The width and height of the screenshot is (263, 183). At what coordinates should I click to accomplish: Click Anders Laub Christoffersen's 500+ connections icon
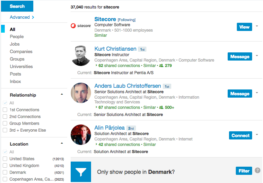(161, 107)
